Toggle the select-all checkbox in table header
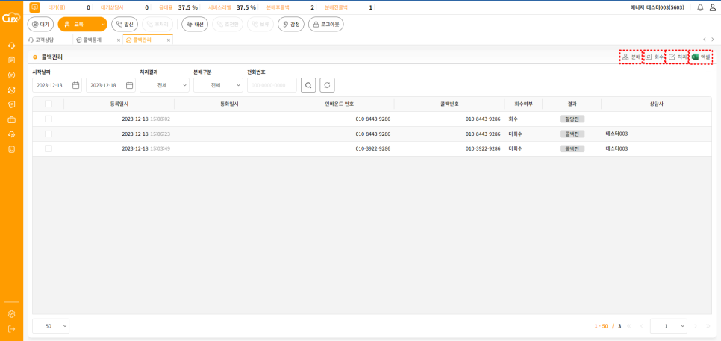This screenshot has height=341, width=721. point(49,104)
